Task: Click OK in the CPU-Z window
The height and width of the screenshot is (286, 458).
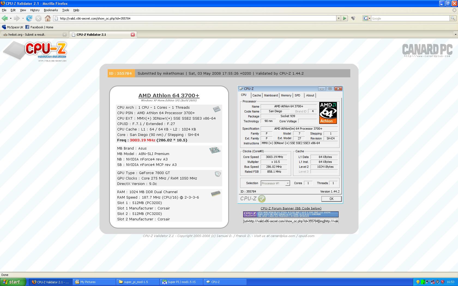Action: (x=332, y=199)
